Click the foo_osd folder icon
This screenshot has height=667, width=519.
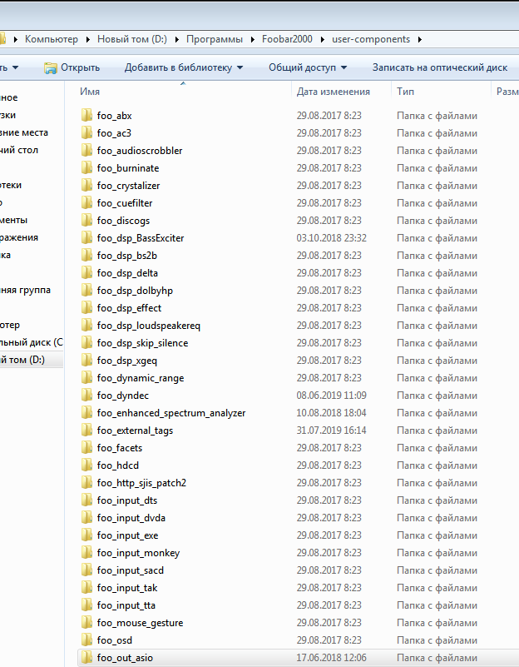click(x=86, y=640)
